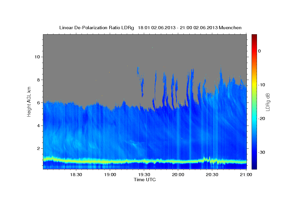Click the dark red top of the colorbar

254,36
